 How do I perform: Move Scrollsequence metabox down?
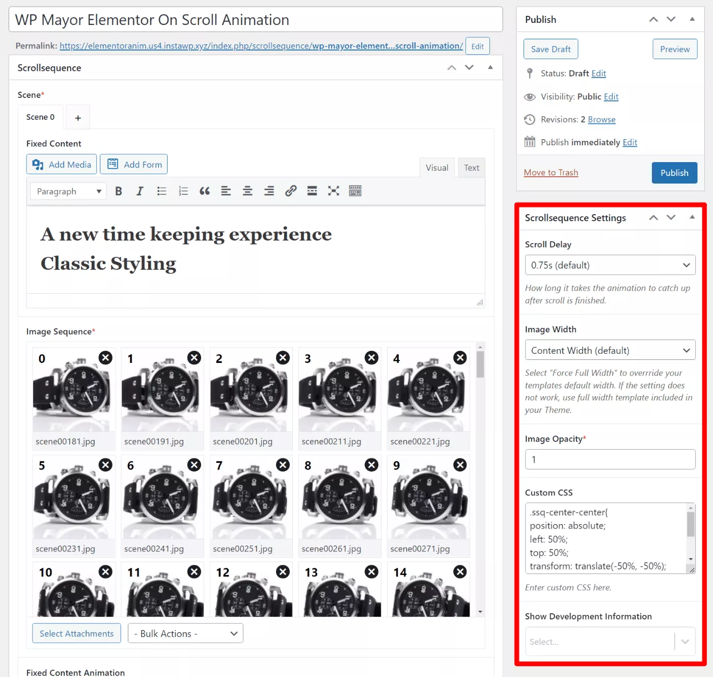(x=470, y=68)
